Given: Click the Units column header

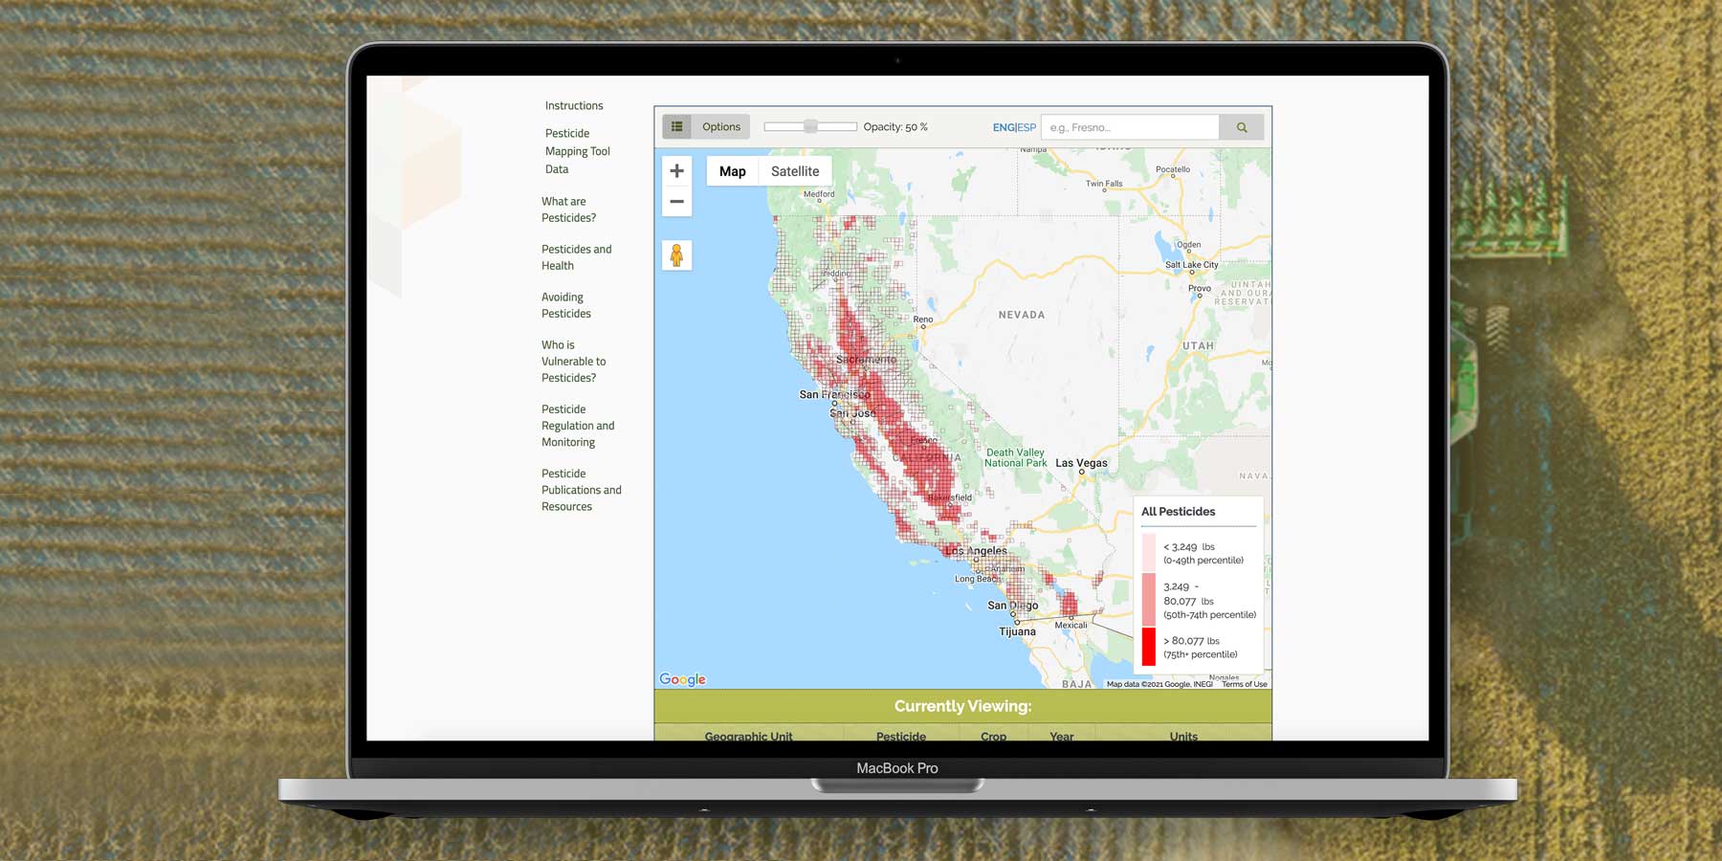Looking at the screenshot, I should (1183, 736).
